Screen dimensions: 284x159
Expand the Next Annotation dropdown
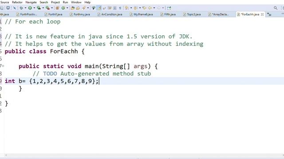tap(131, 8)
